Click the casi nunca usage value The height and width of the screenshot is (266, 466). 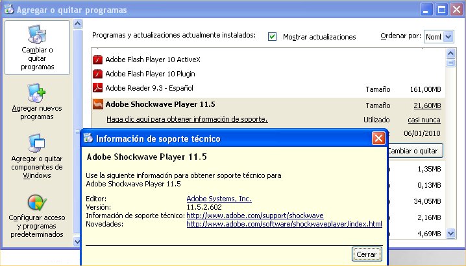424,120
